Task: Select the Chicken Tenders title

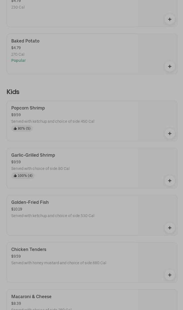Action: pos(29,250)
